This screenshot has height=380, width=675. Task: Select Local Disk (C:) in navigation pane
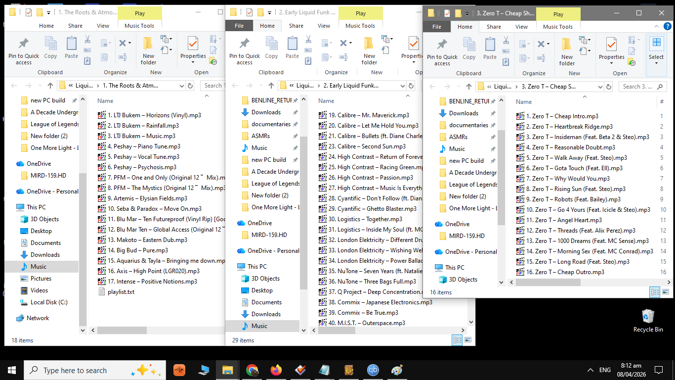(49, 302)
